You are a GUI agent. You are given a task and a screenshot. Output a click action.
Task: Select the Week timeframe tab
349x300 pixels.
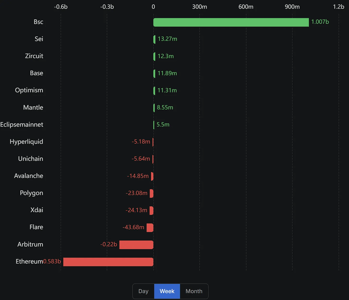click(x=167, y=291)
